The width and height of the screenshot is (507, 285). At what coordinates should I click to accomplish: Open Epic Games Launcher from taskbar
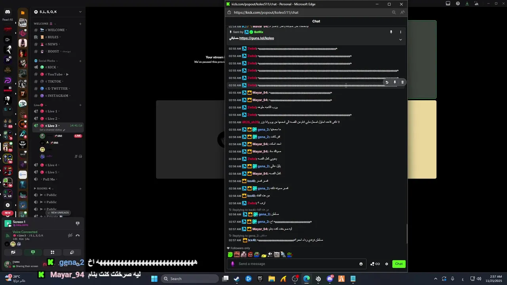(x=260, y=279)
